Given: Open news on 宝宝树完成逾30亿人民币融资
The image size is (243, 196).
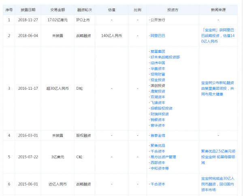Looking at the screenshot, I should click(218, 184).
